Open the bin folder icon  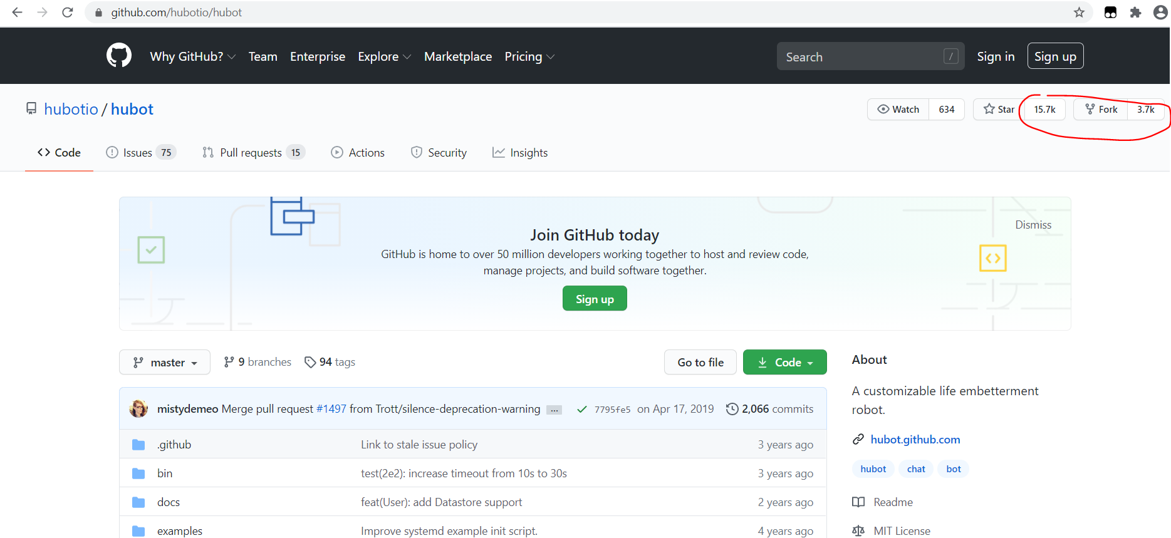(x=138, y=473)
